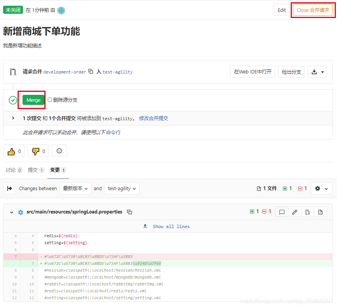
Task: Toggle the thumbs down reaction
Action: click(38, 151)
